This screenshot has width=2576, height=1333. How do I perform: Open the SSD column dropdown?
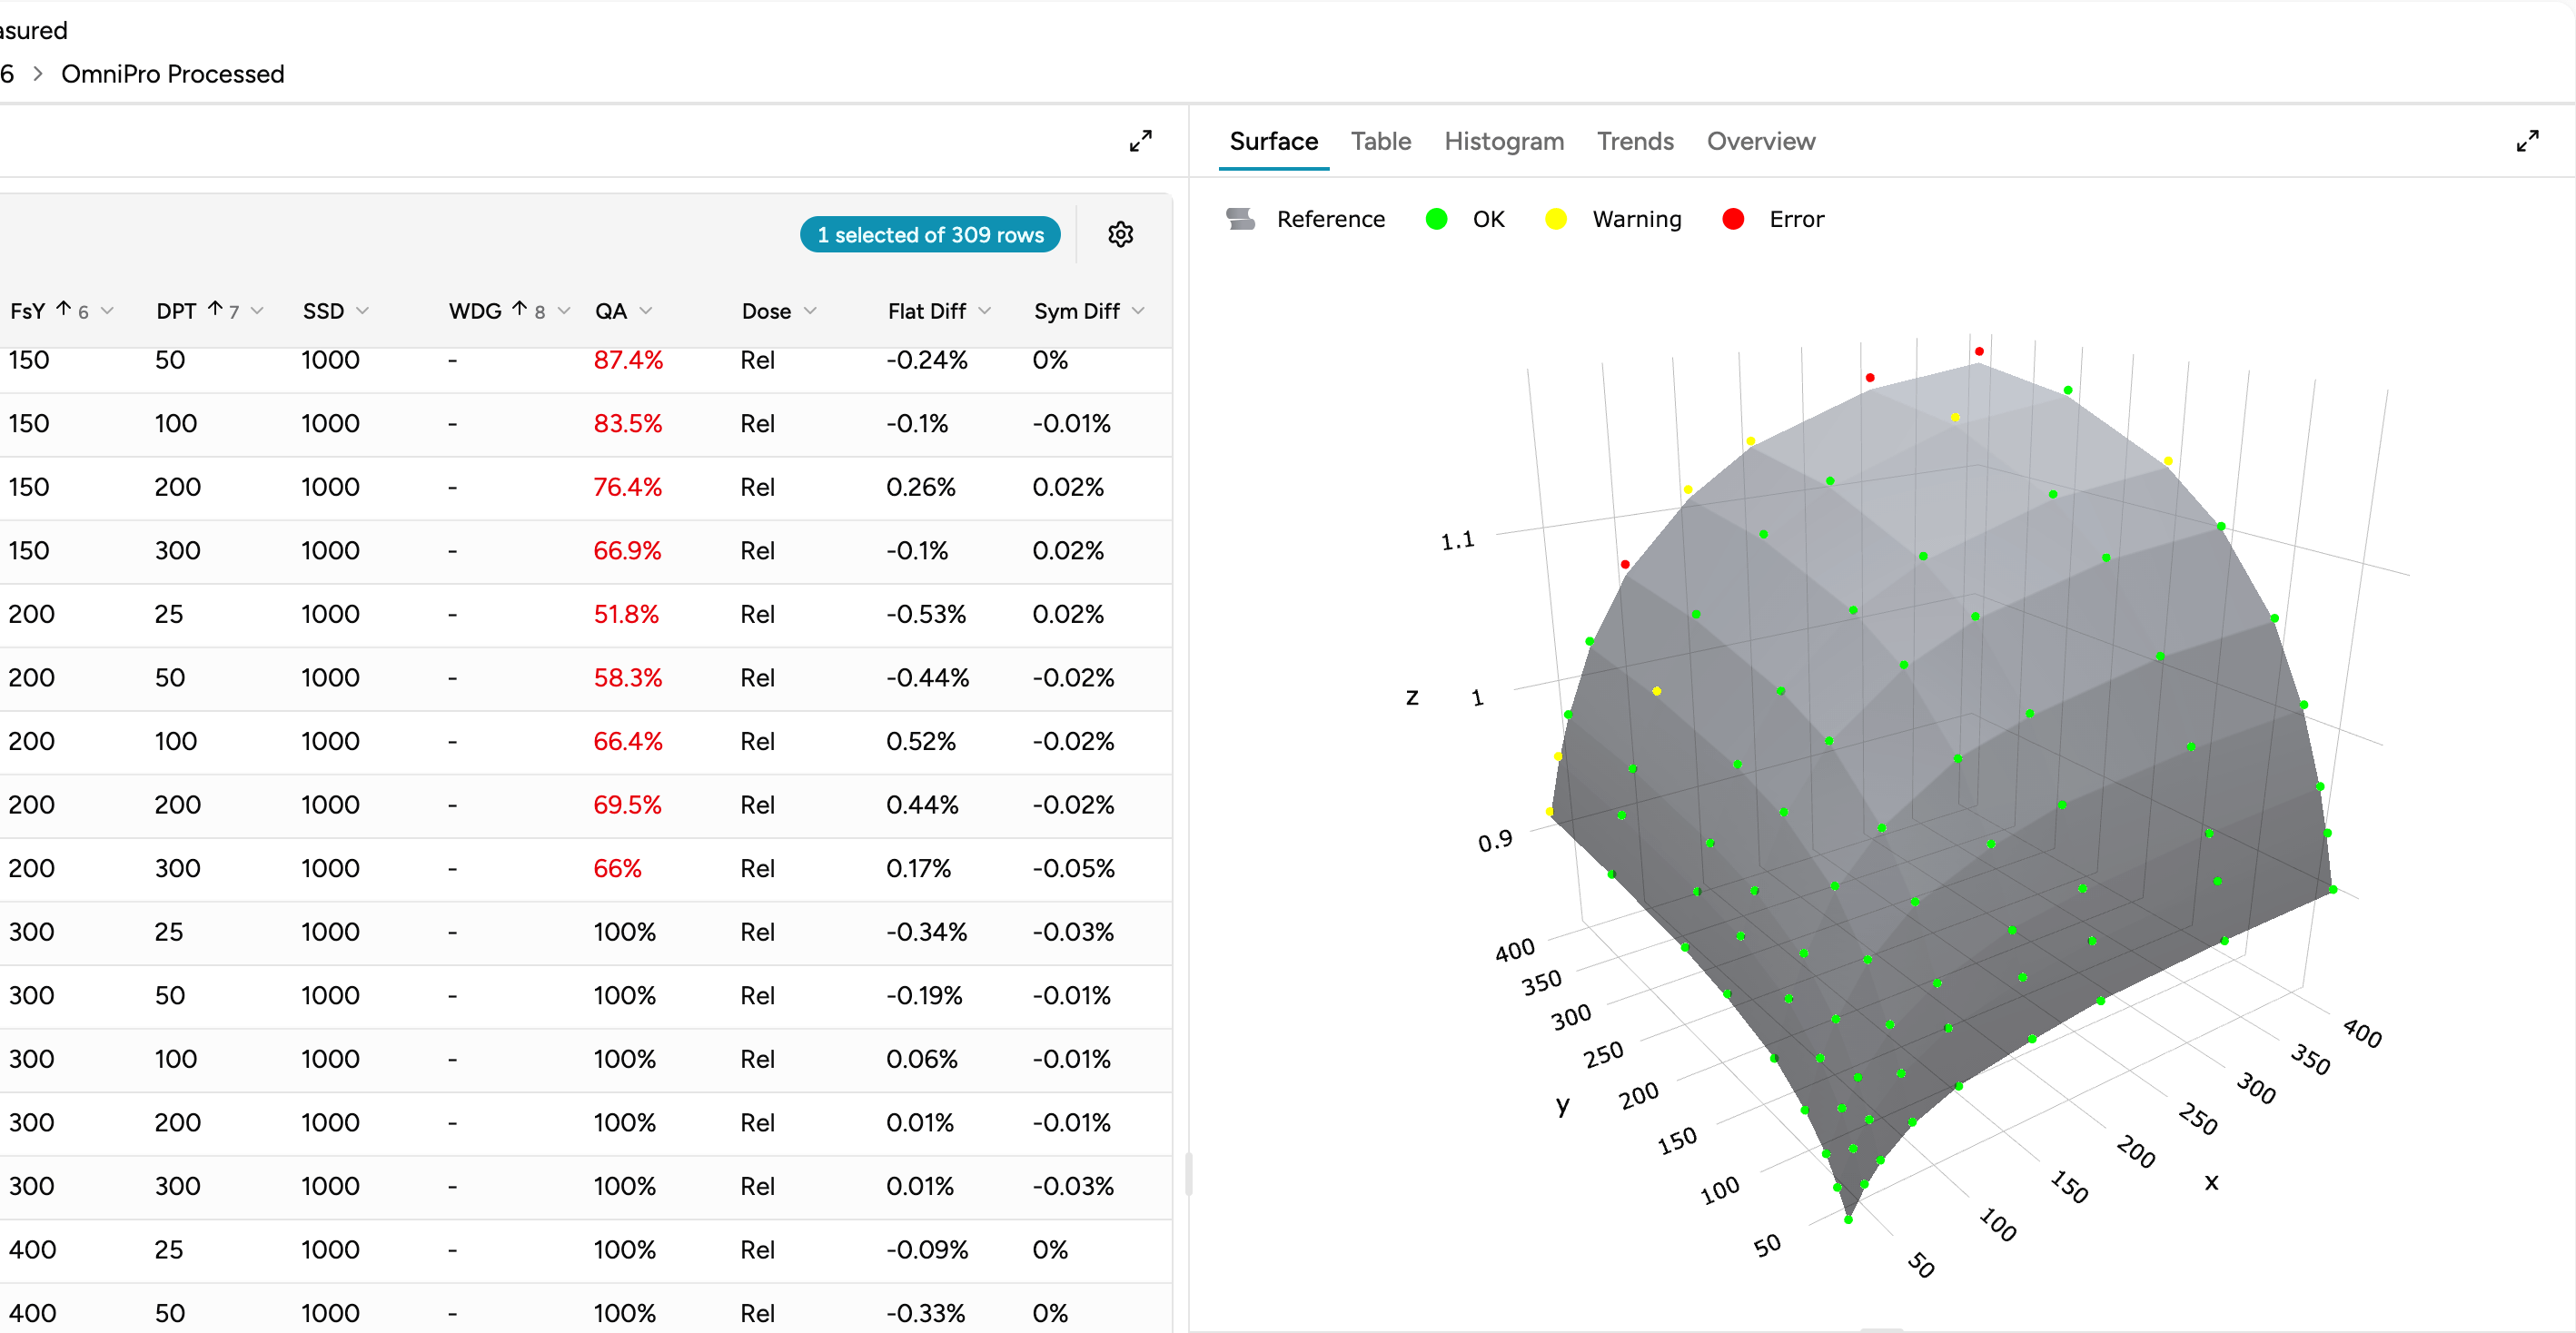coord(362,311)
